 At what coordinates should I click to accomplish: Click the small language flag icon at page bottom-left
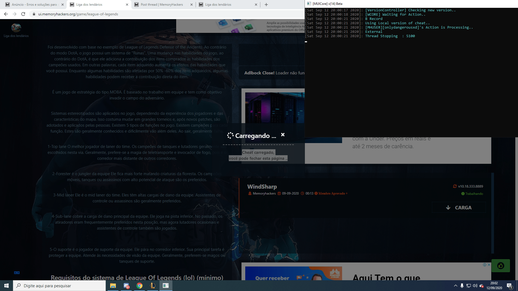(x=17, y=273)
